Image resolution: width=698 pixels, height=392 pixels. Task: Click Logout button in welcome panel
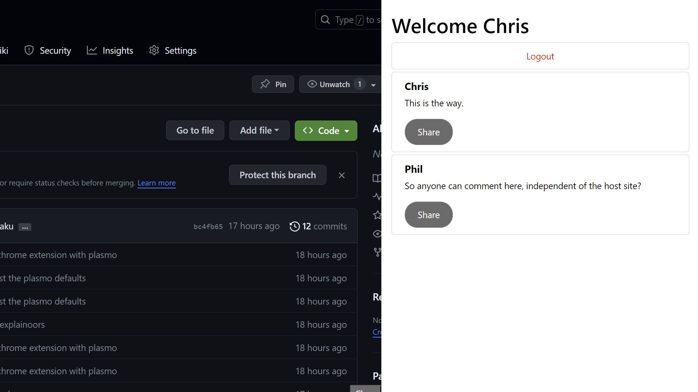click(x=540, y=56)
